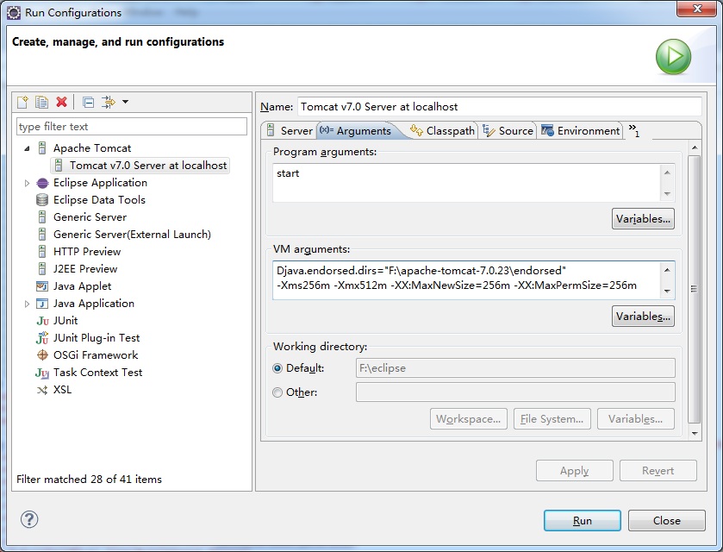Open the filter options dropdown arrow
The width and height of the screenshot is (723, 552).
(x=126, y=102)
